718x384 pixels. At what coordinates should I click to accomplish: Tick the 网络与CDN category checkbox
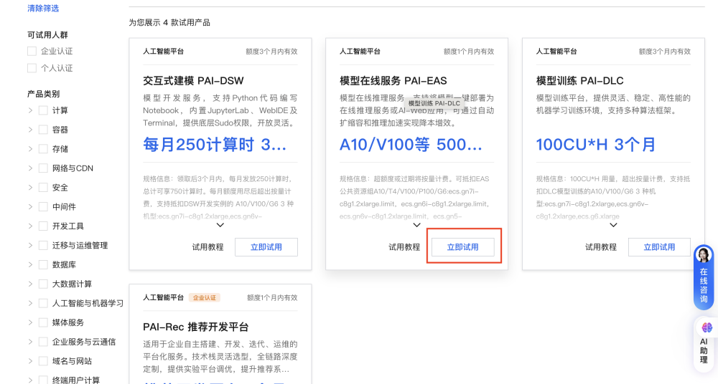tap(43, 168)
